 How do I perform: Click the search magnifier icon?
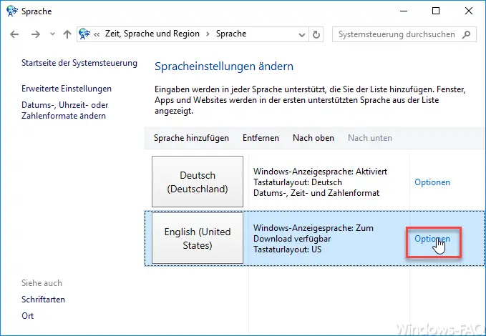(x=466, y=34)
